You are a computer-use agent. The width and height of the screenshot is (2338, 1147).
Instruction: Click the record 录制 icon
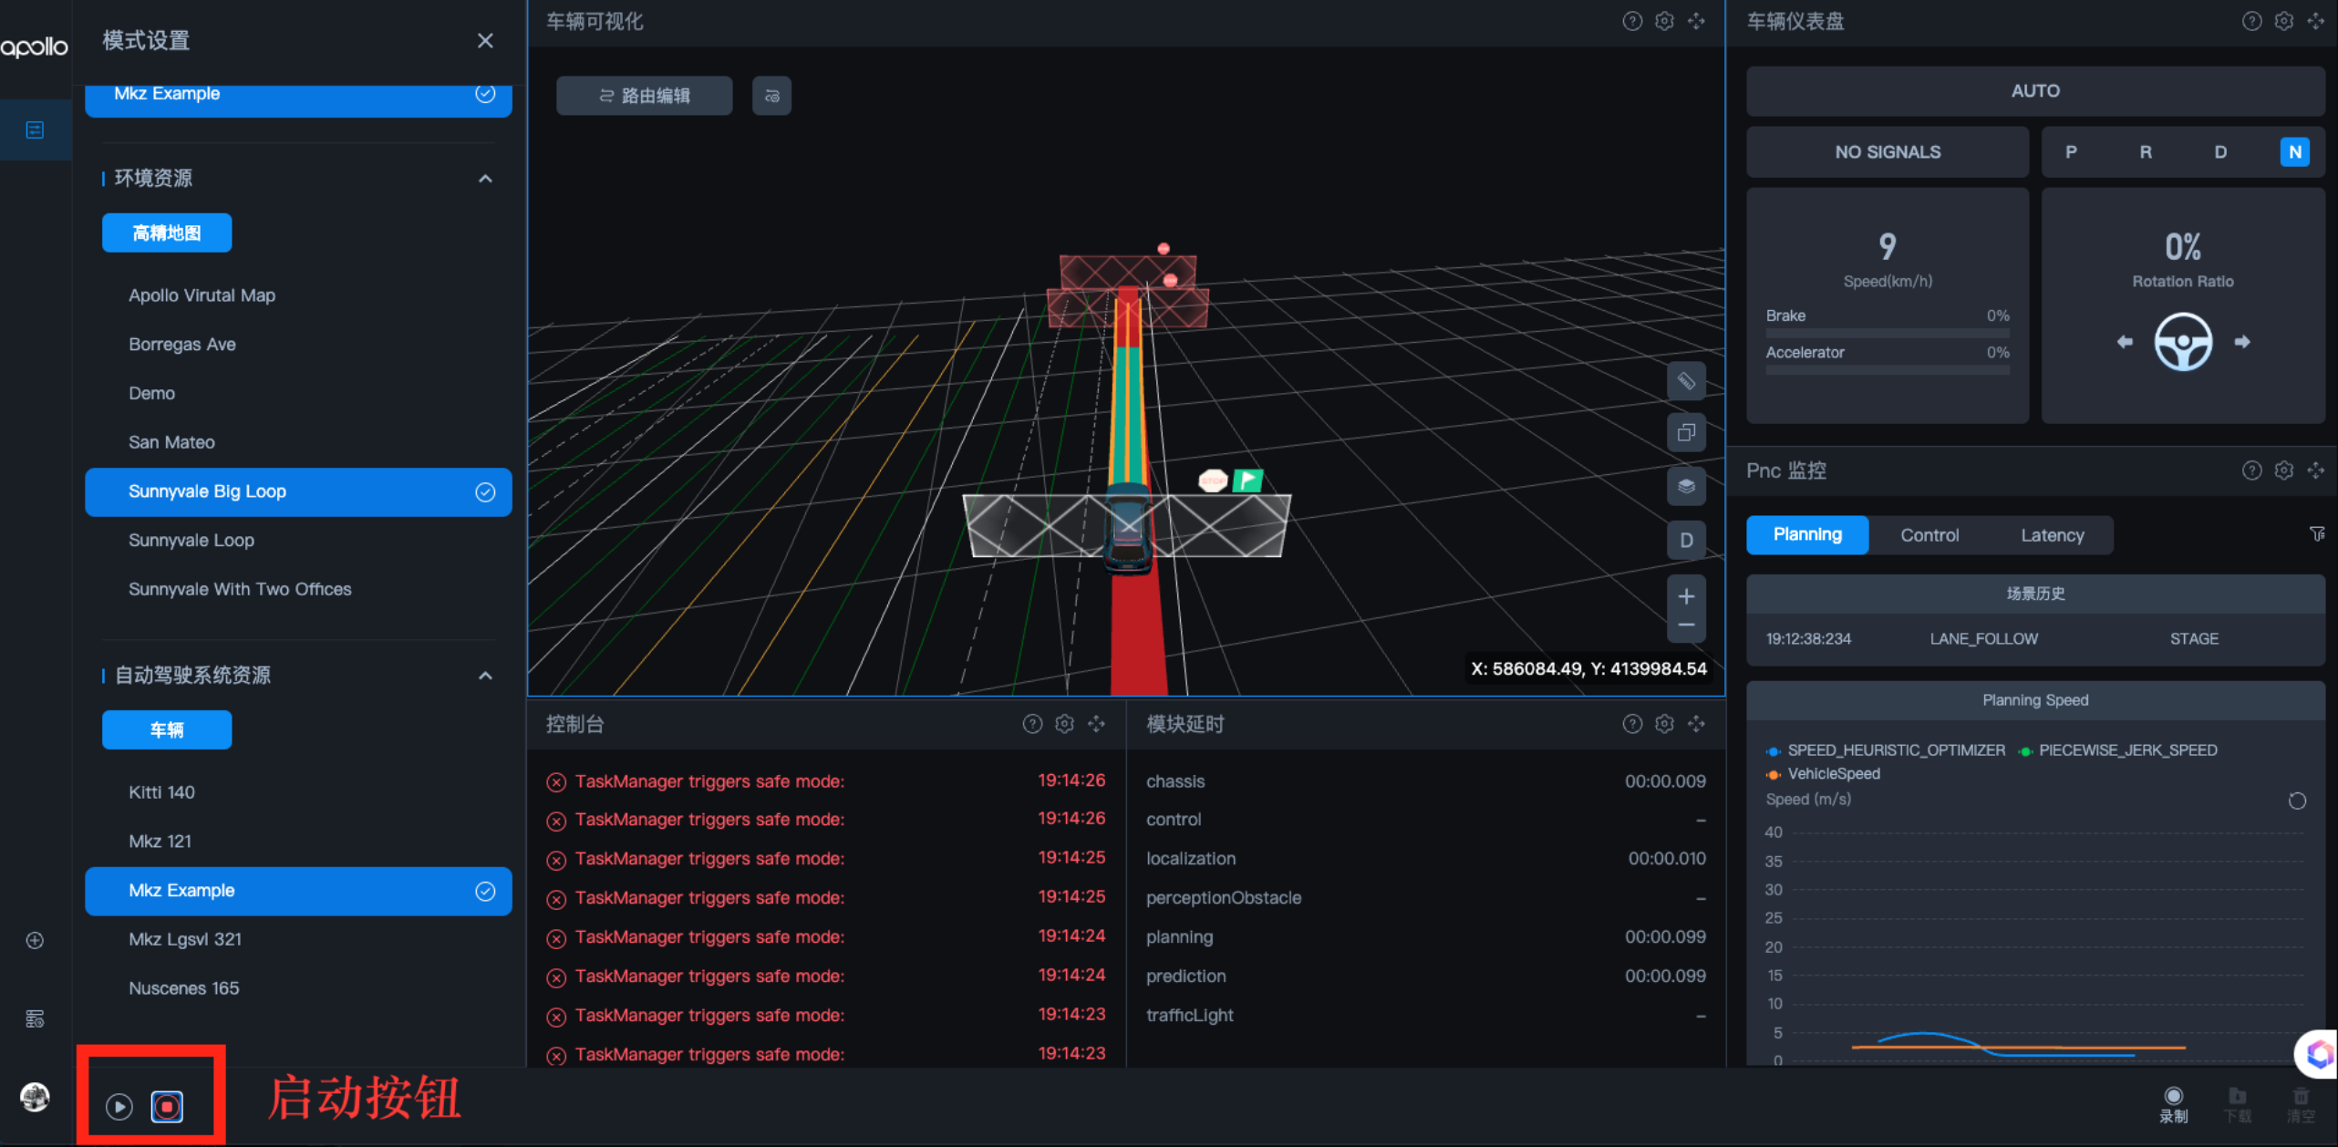[2173, 1097]
